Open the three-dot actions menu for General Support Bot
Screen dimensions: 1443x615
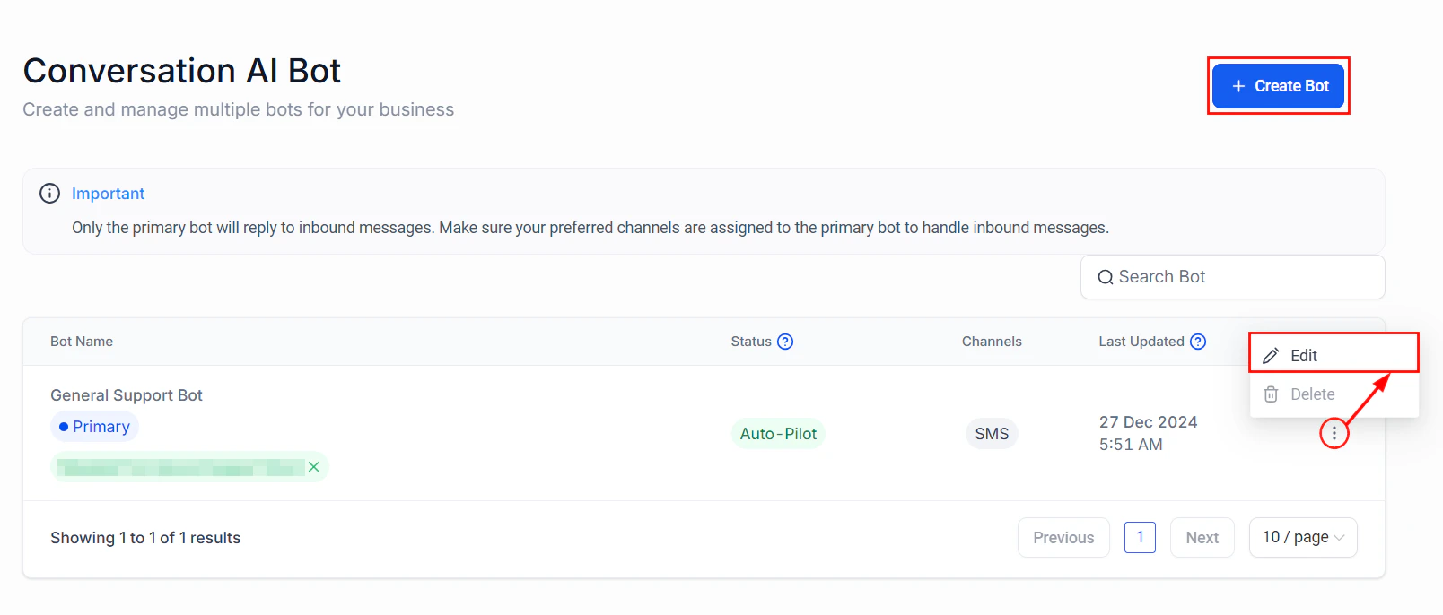[x=1334, y=433]
